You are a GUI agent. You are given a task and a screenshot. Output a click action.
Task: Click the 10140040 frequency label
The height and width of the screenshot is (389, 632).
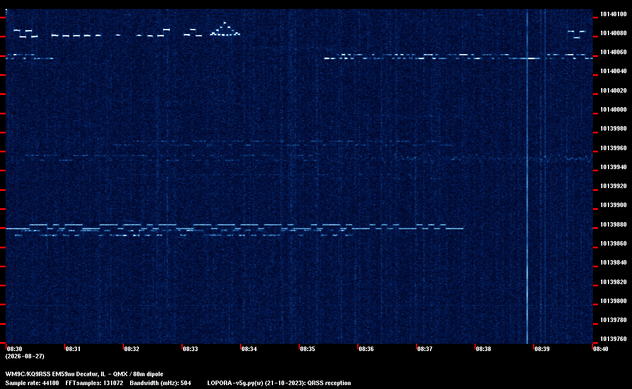(614, 71)
